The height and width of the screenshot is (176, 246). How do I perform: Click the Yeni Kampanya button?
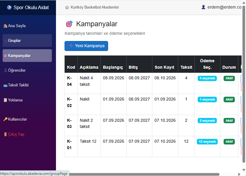coord(86,46)
